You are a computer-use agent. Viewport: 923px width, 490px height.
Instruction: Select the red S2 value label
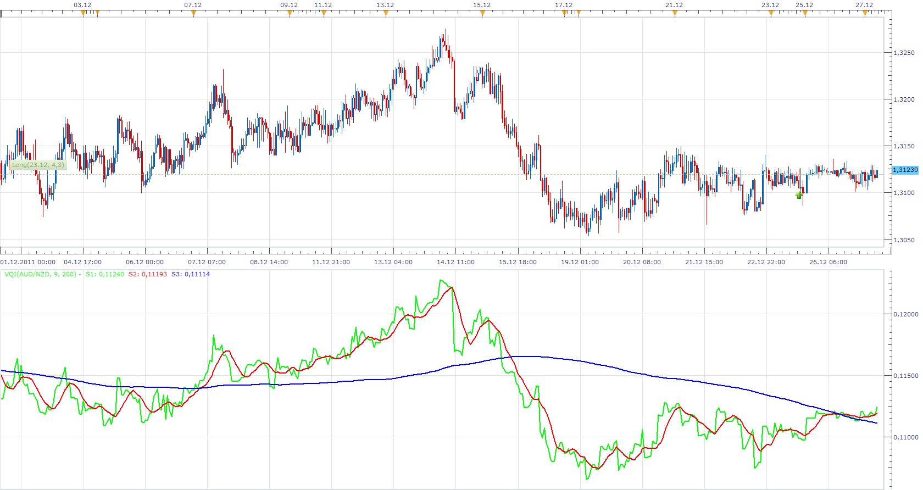tap(148, 274)
